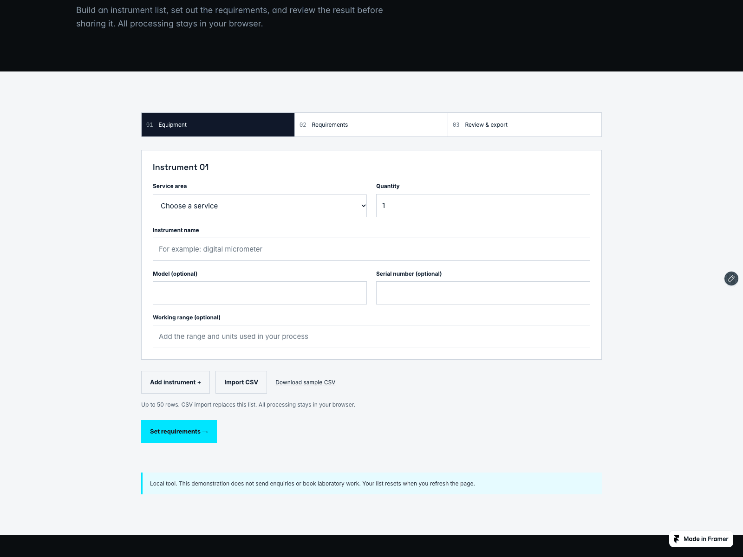Switch to the Equipment step tab
743x557 pixels.
(x=218, y=125)
